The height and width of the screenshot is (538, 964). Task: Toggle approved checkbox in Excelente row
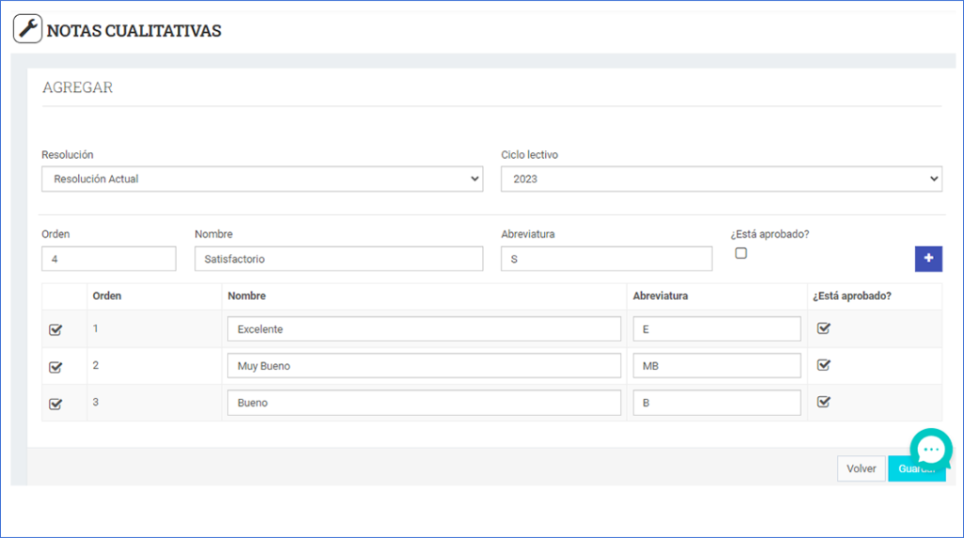click(x=824, y=328)
